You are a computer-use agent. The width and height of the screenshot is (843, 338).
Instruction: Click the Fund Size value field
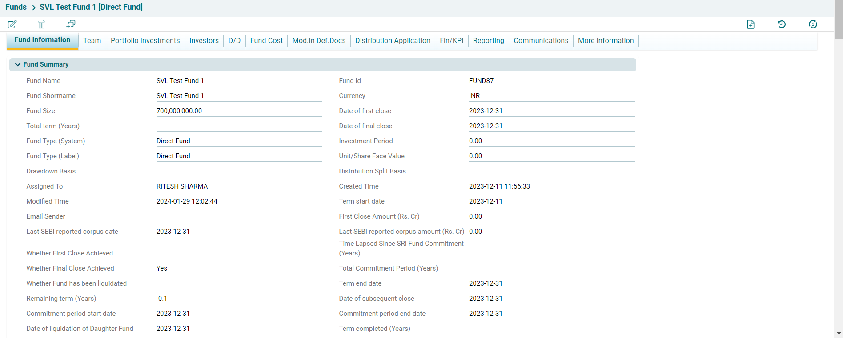coord(238,111)
